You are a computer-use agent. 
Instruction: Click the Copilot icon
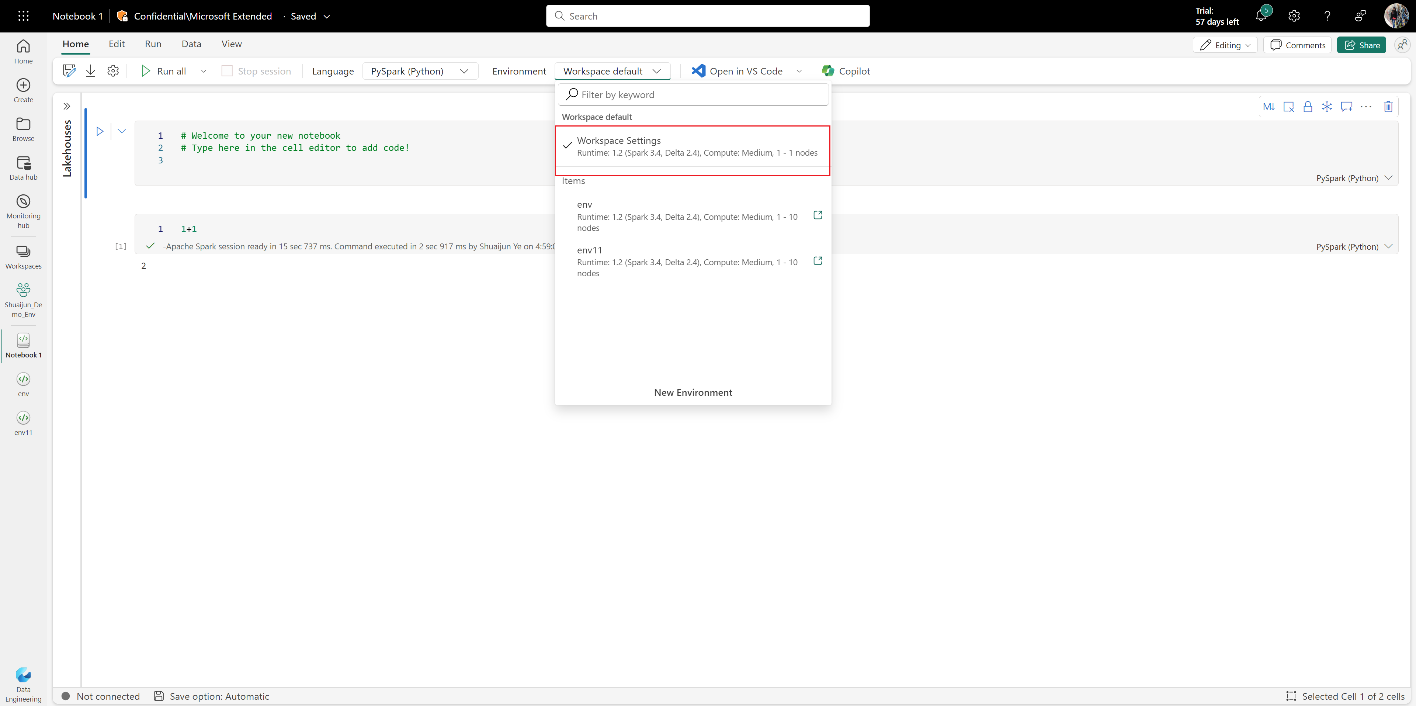click(x=828, y=70)
